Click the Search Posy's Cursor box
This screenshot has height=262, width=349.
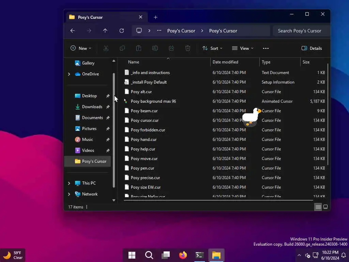(301, 31)
